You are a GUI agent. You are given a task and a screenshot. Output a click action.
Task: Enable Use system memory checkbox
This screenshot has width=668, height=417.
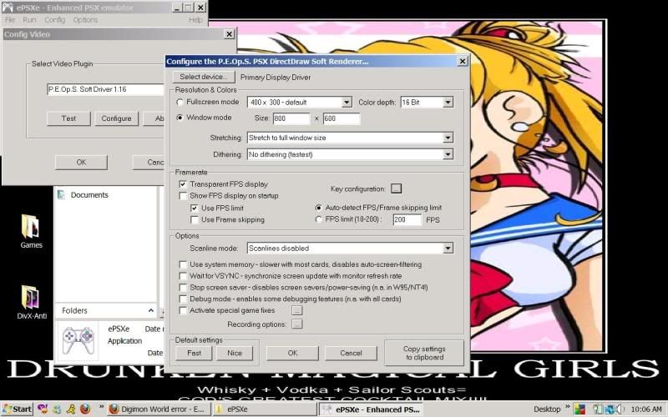pos(183,264)
